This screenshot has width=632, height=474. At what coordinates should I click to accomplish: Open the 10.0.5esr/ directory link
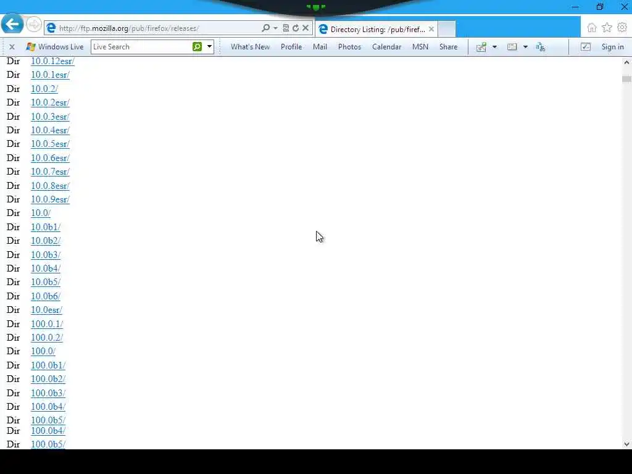pos(50,144)
